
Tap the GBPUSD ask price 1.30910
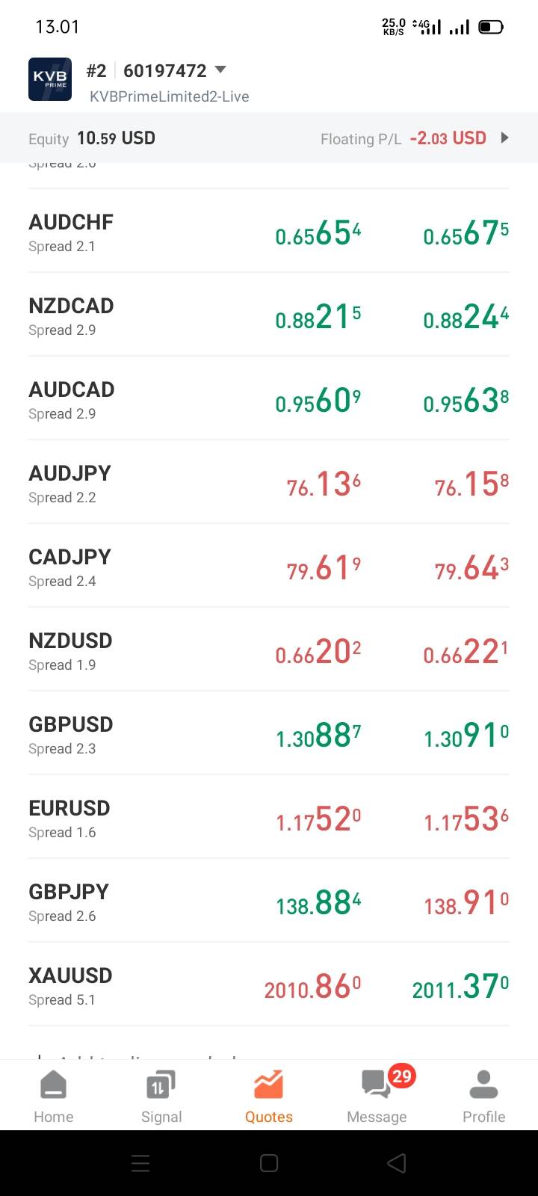[466, 737]
